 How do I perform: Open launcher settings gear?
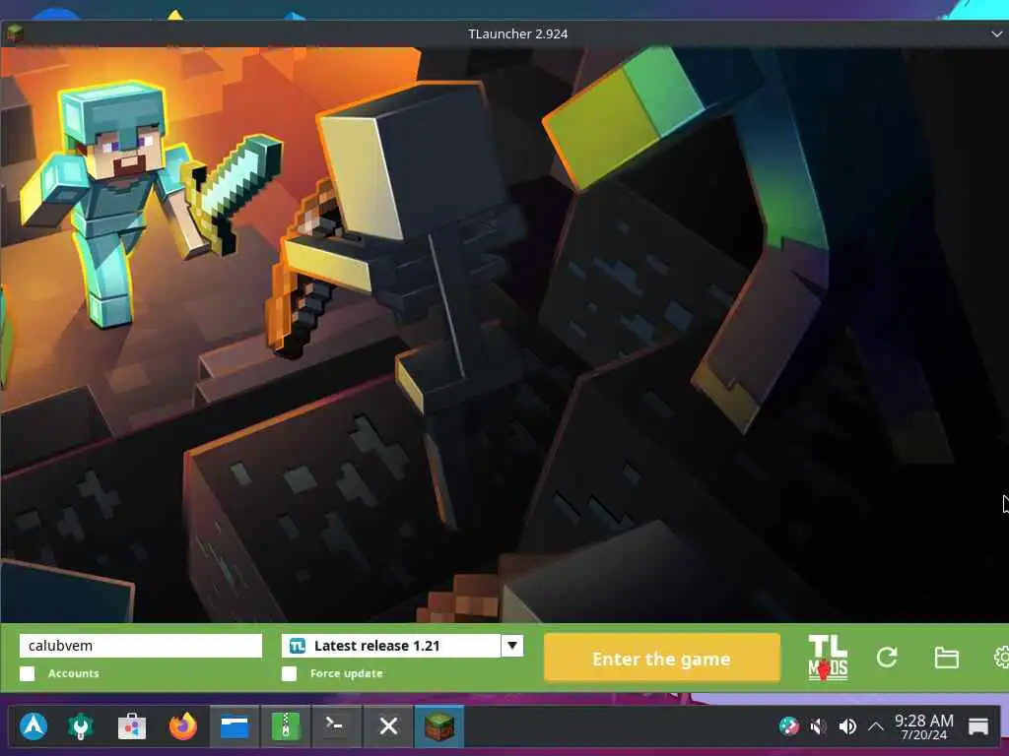pyautogui.click(x=1001, y=657)
